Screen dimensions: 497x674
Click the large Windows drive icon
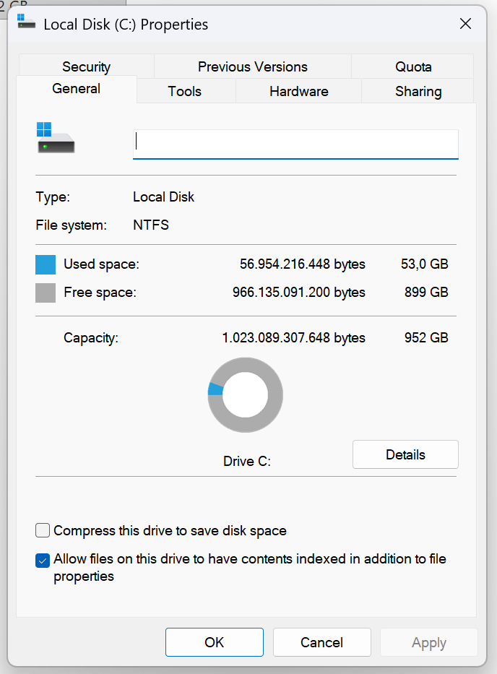coord(56,137)
